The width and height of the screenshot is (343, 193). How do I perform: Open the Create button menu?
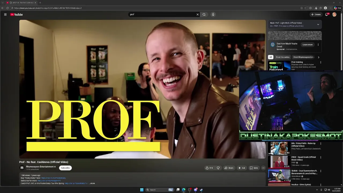[316, 14]
